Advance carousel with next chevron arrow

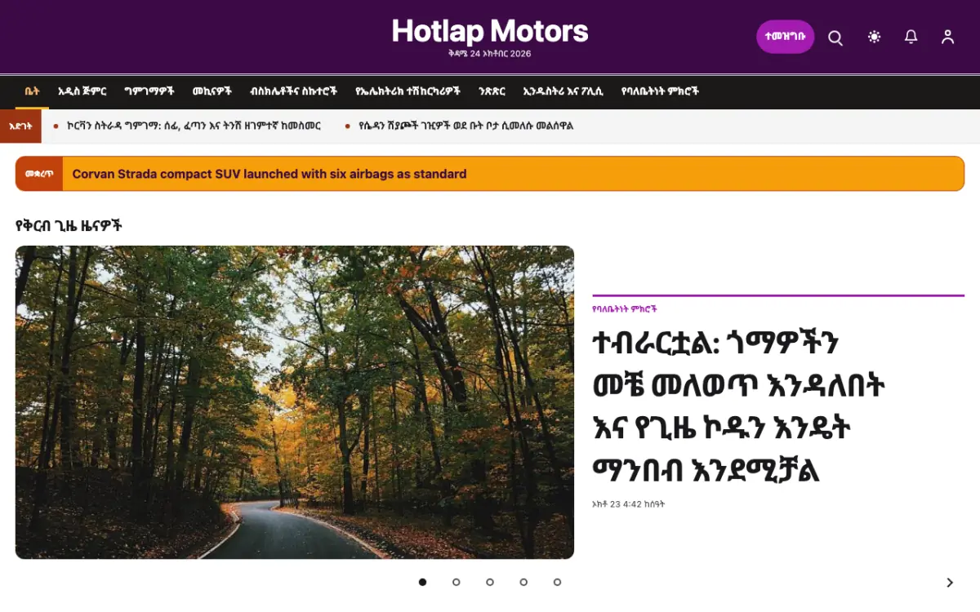coord(950,583)
